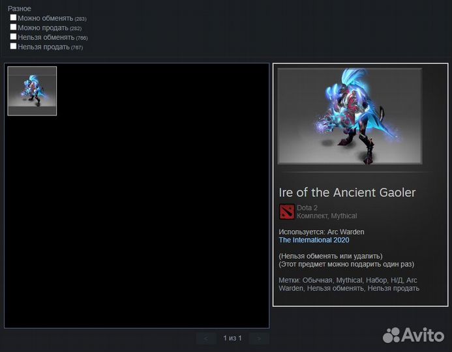Click the Метки tags line
Viewport: 452px width, 352px height.
[x=349, y=284]
